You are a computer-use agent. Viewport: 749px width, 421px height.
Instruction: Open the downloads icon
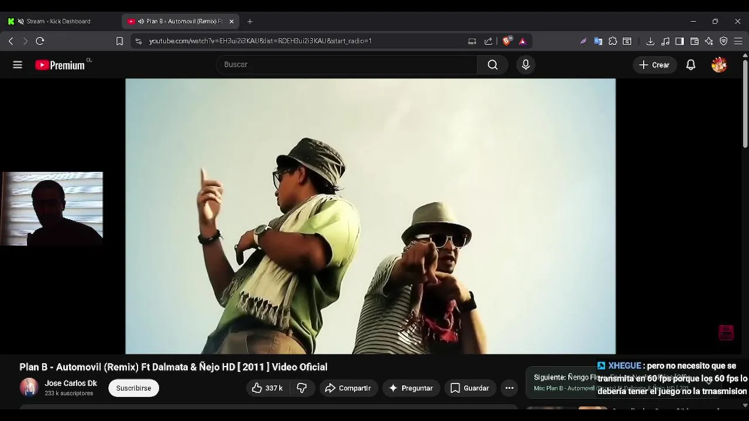(650, 41)
